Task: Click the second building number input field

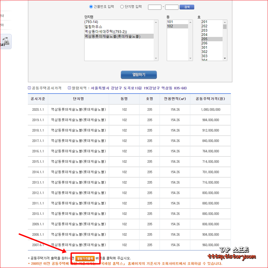Action: (x=172, y=7)
